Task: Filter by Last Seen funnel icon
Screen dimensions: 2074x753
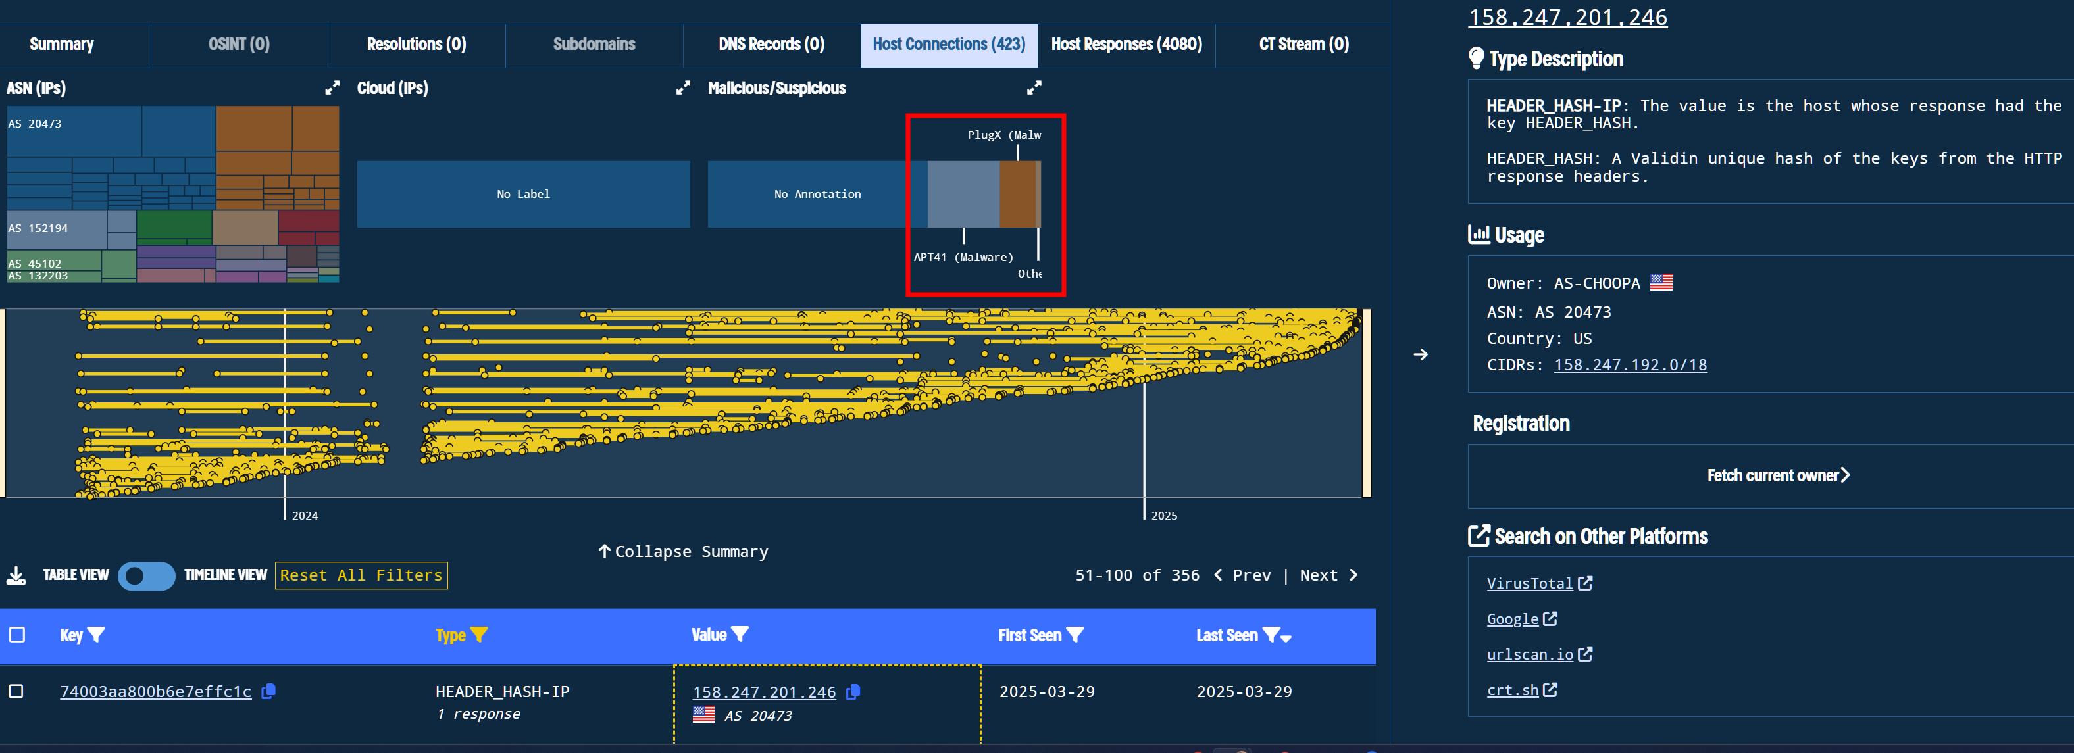Action: click(x=1271, y=635)
